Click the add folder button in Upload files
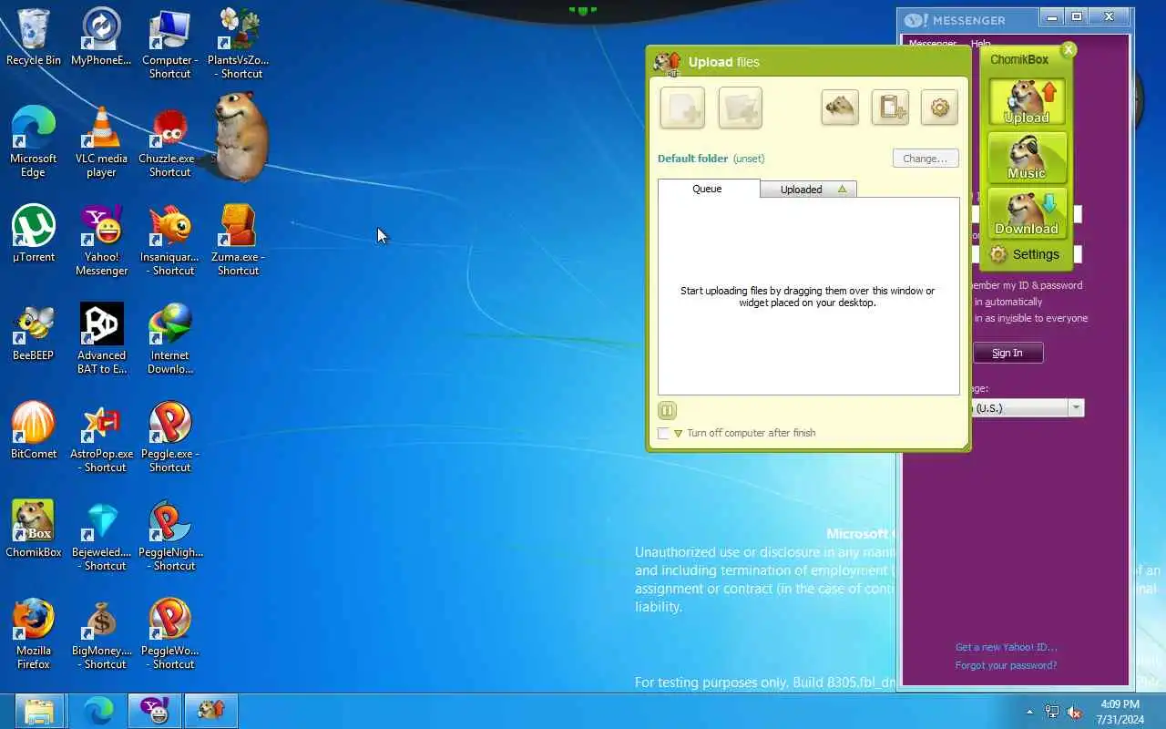The image size is (1166, 729). [740, 108]
